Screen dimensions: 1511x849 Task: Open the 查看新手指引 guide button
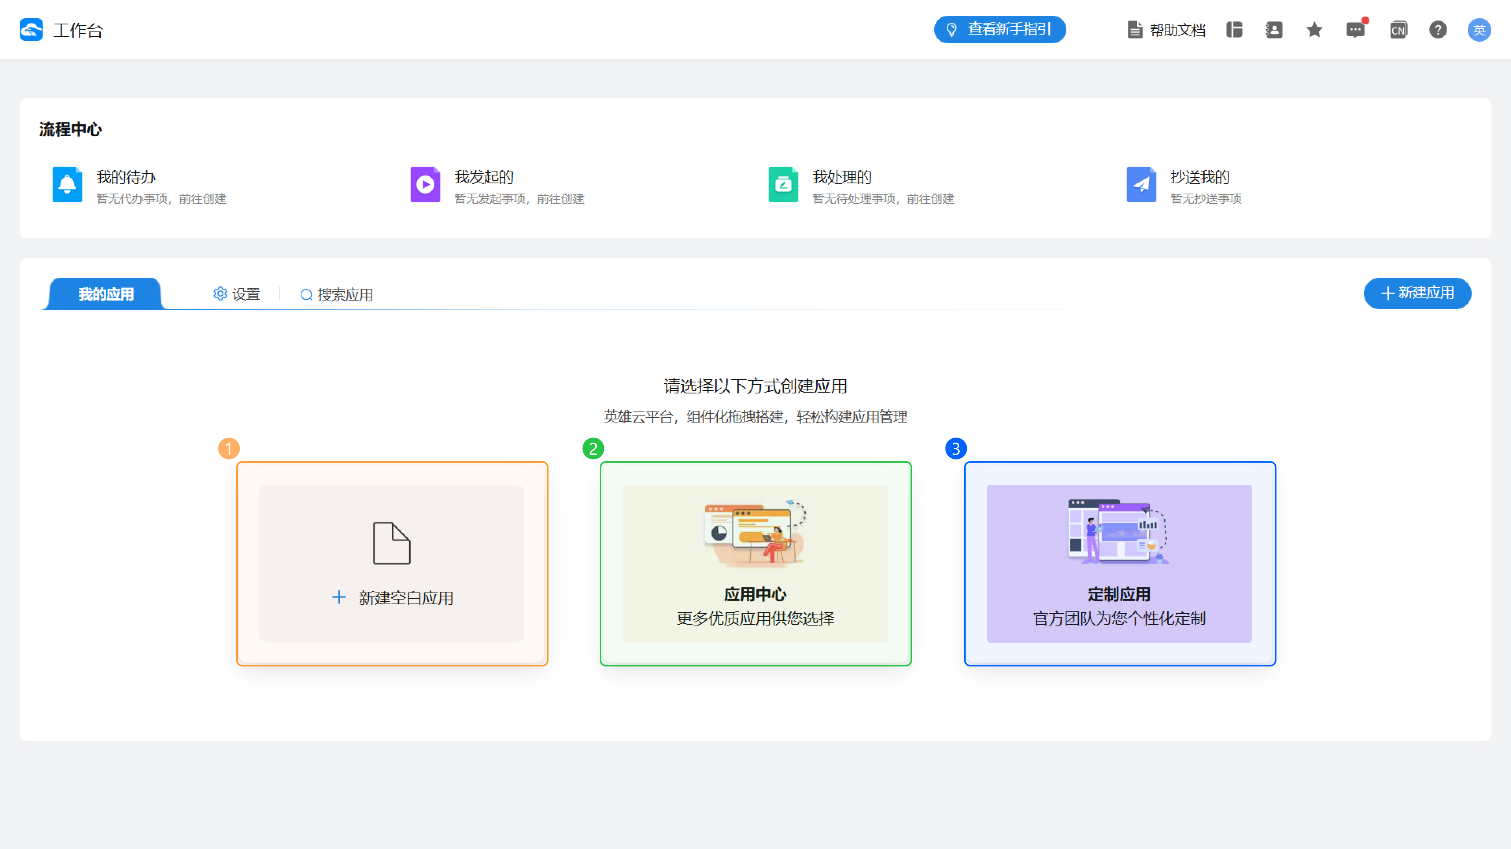click(999, 30)
